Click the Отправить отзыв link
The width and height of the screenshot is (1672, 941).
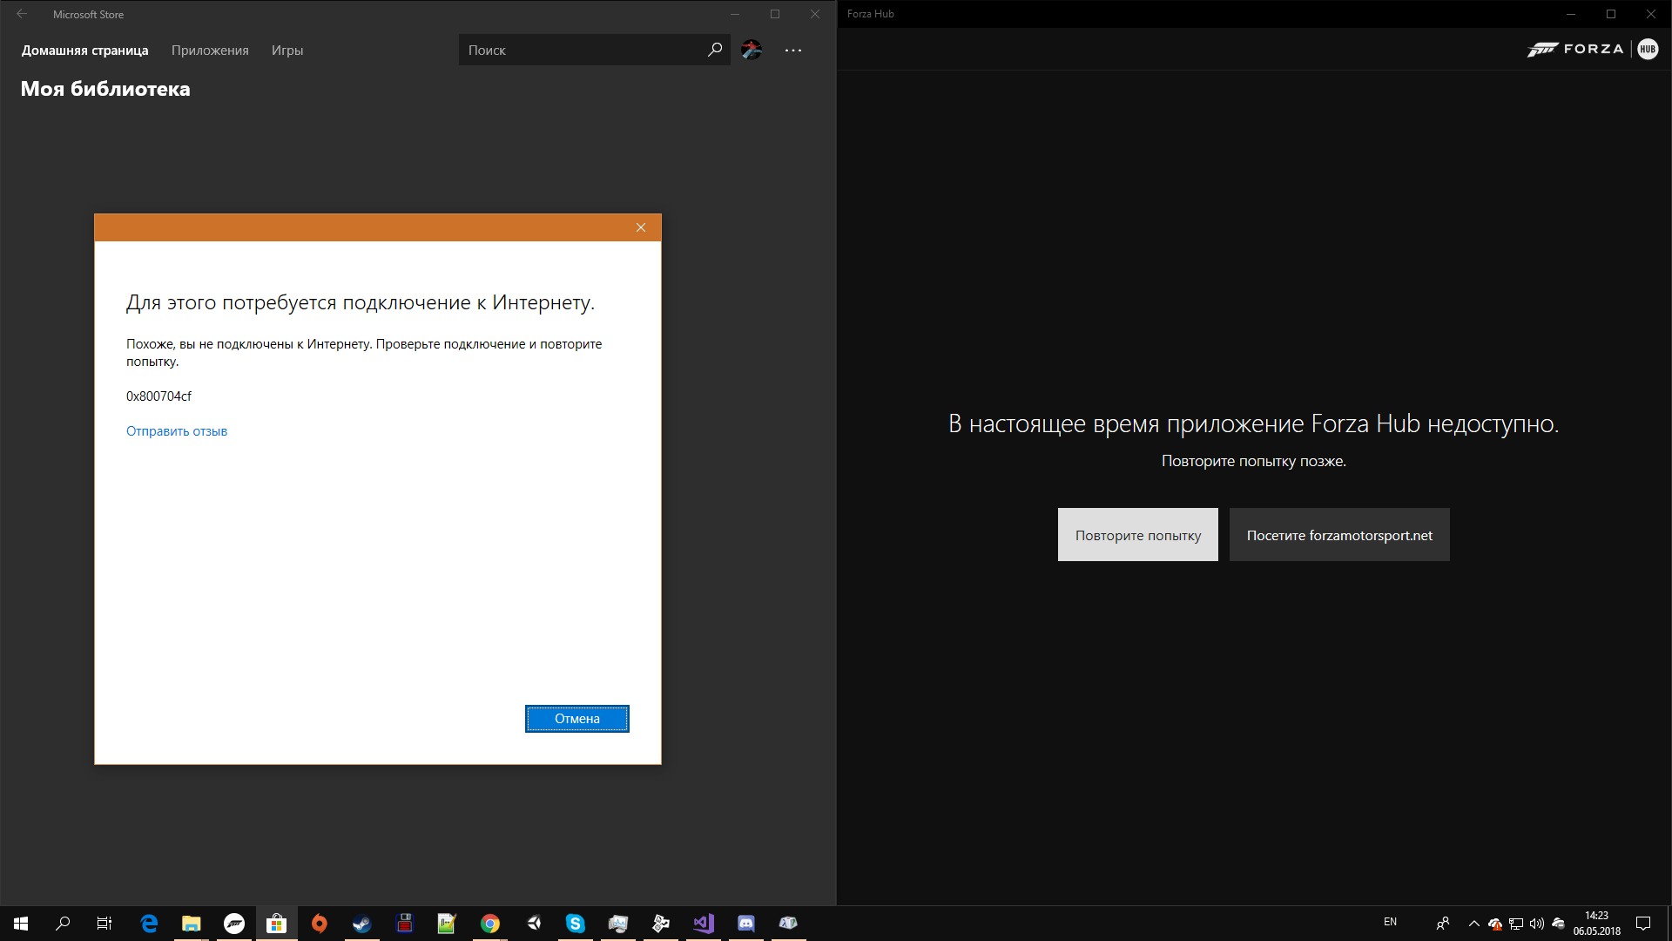click(x=177, y=431)
